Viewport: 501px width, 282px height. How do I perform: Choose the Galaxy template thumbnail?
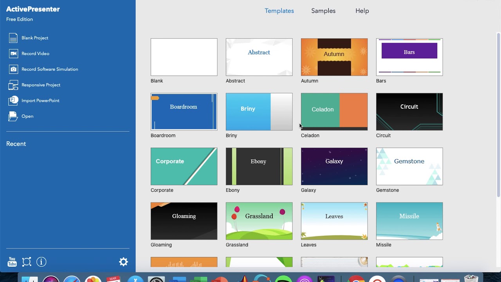coord(334,166)
